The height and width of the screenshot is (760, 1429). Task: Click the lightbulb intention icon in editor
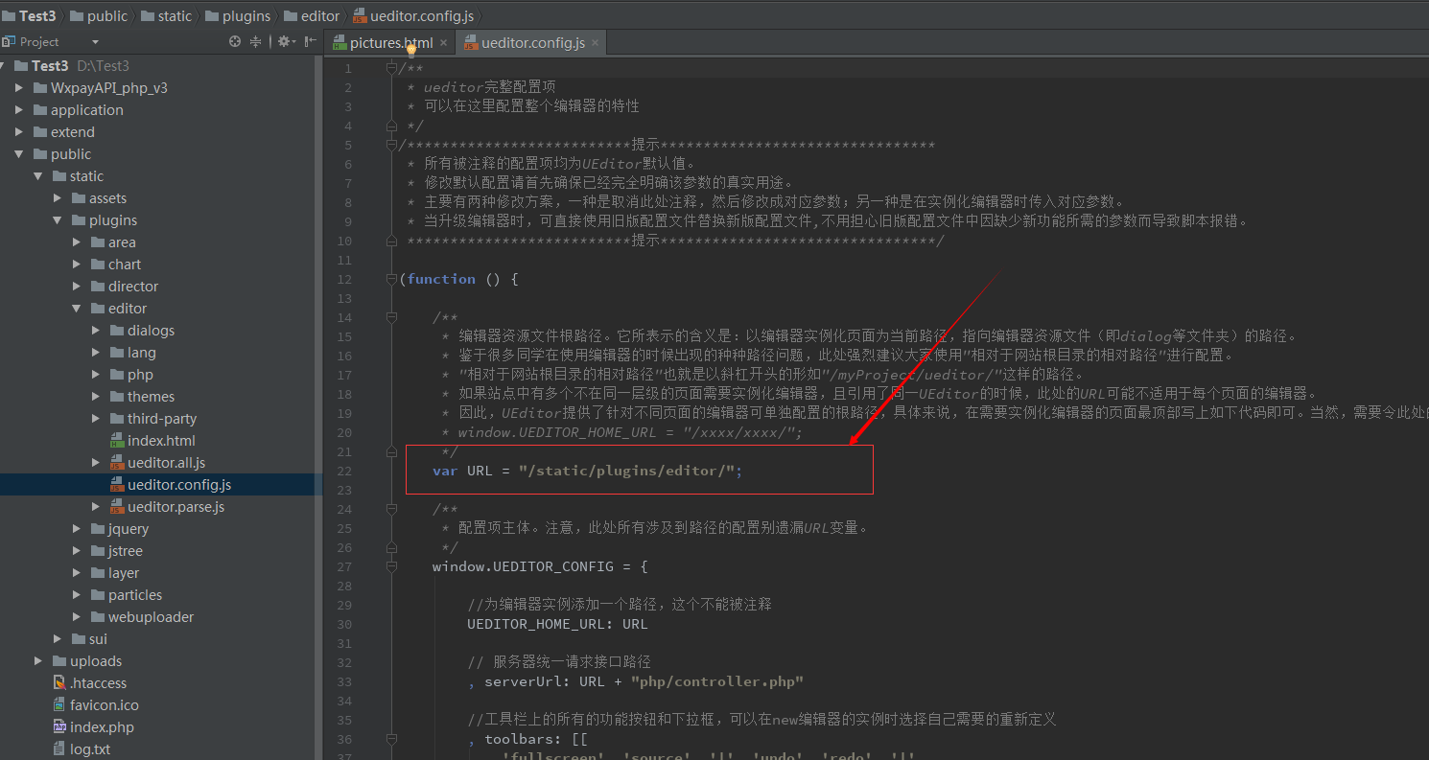pos(410,51)
